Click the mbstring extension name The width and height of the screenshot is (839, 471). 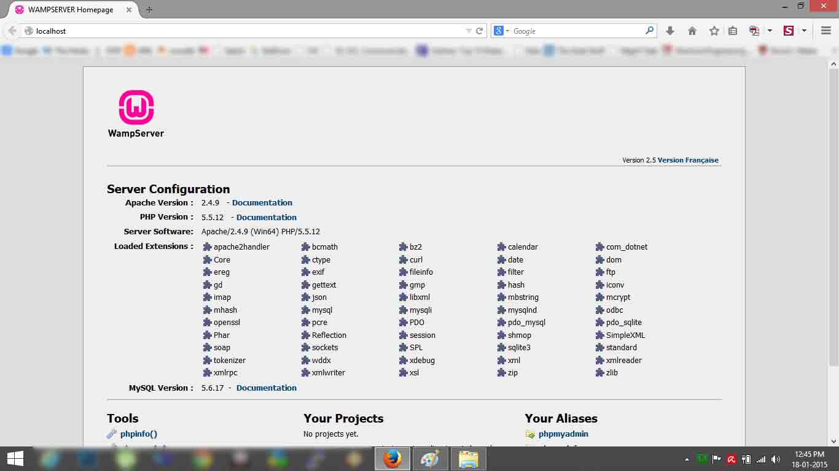(523, 297)
